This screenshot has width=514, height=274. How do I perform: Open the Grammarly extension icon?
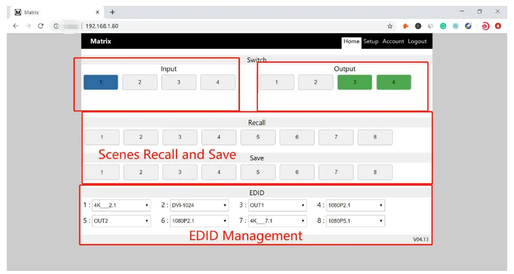(444, 26)
